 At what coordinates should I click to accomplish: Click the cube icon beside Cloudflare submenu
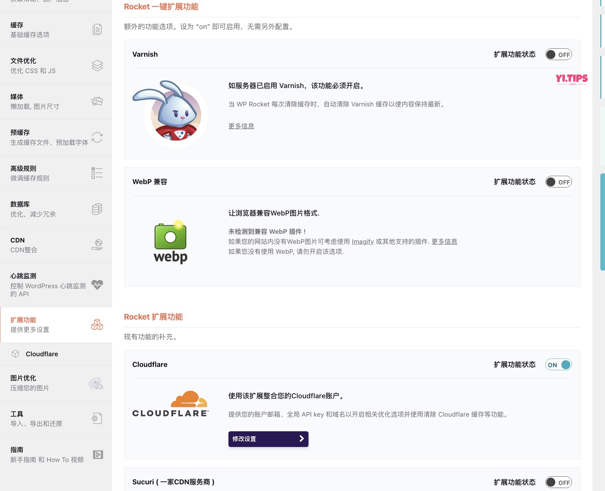coord(15,354)
